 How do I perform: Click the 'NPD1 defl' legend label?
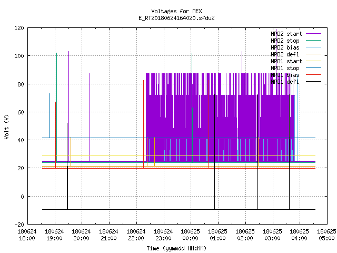click(285, 82)
